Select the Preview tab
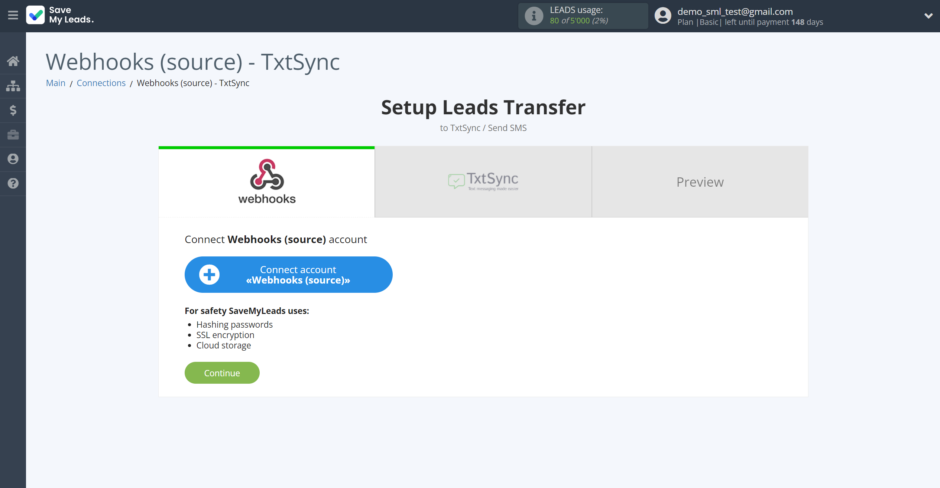Viewport: 940px width, 488px height. [700, 182]
